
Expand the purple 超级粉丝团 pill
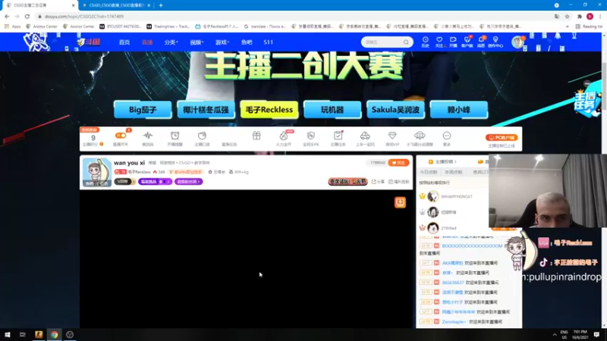[188, 182]
